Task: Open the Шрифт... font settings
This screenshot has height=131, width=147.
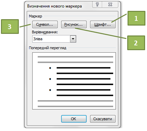Action: pyautogui.click(x=103, y=25)
